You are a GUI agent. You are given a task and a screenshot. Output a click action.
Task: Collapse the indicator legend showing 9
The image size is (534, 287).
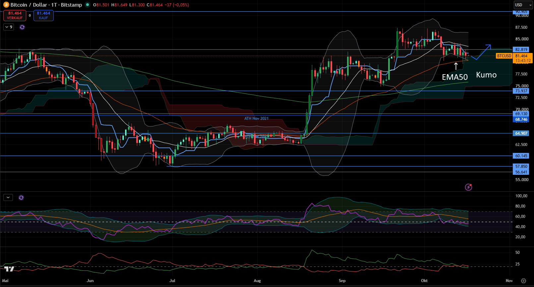(x=9, y=27)
